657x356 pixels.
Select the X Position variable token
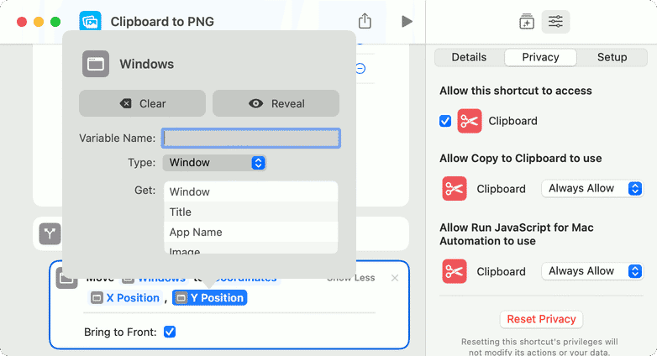pyautogui.click(x=125, y=298)
